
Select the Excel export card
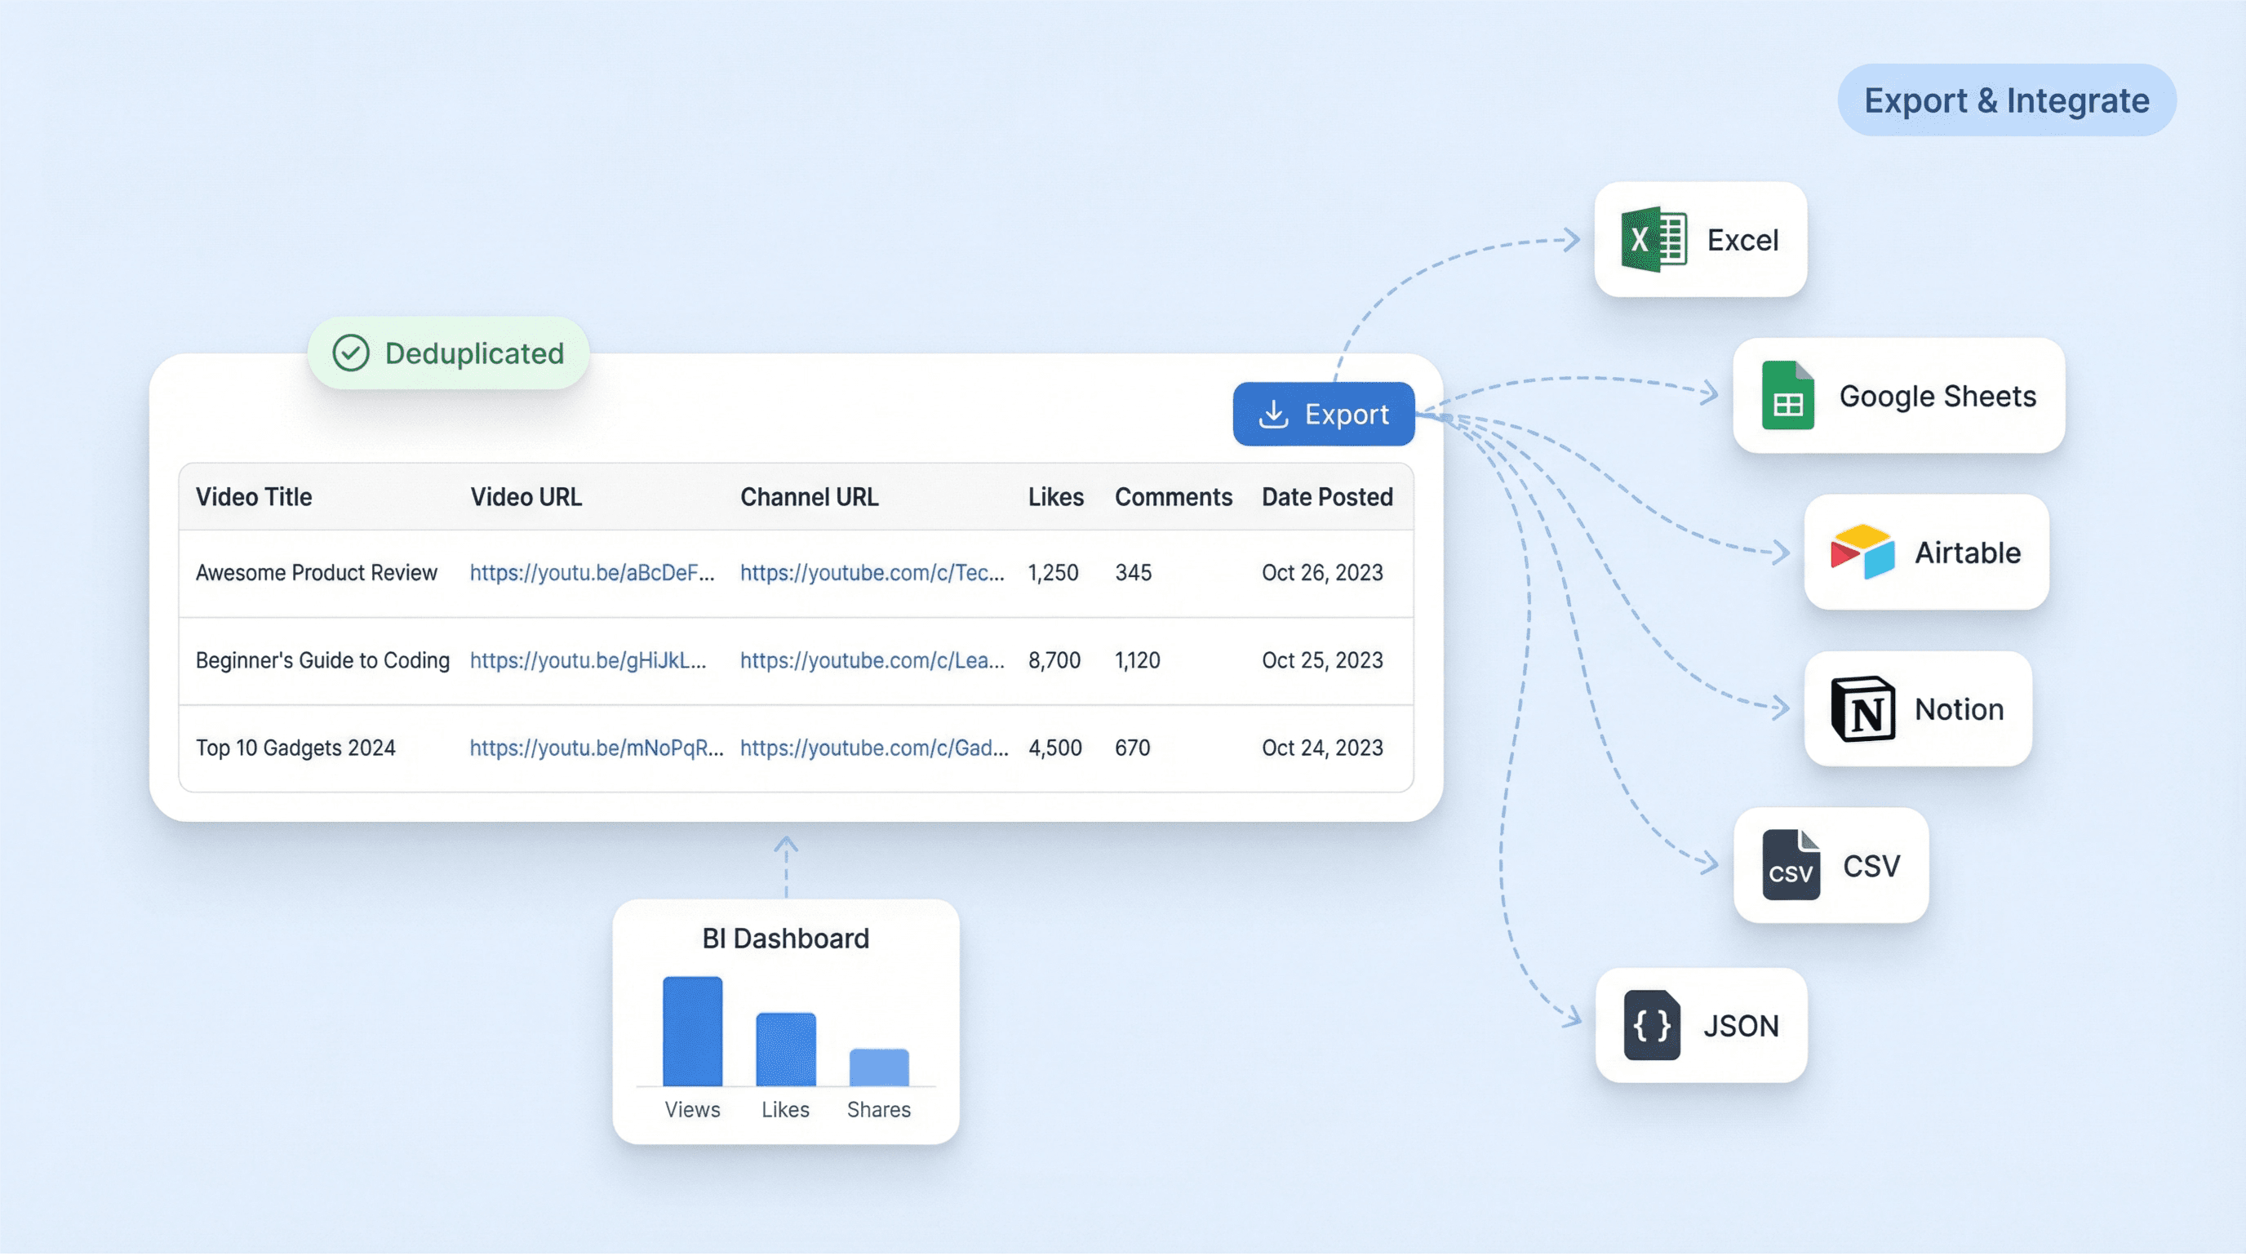pyautogui.click(x=1700, y=240)
